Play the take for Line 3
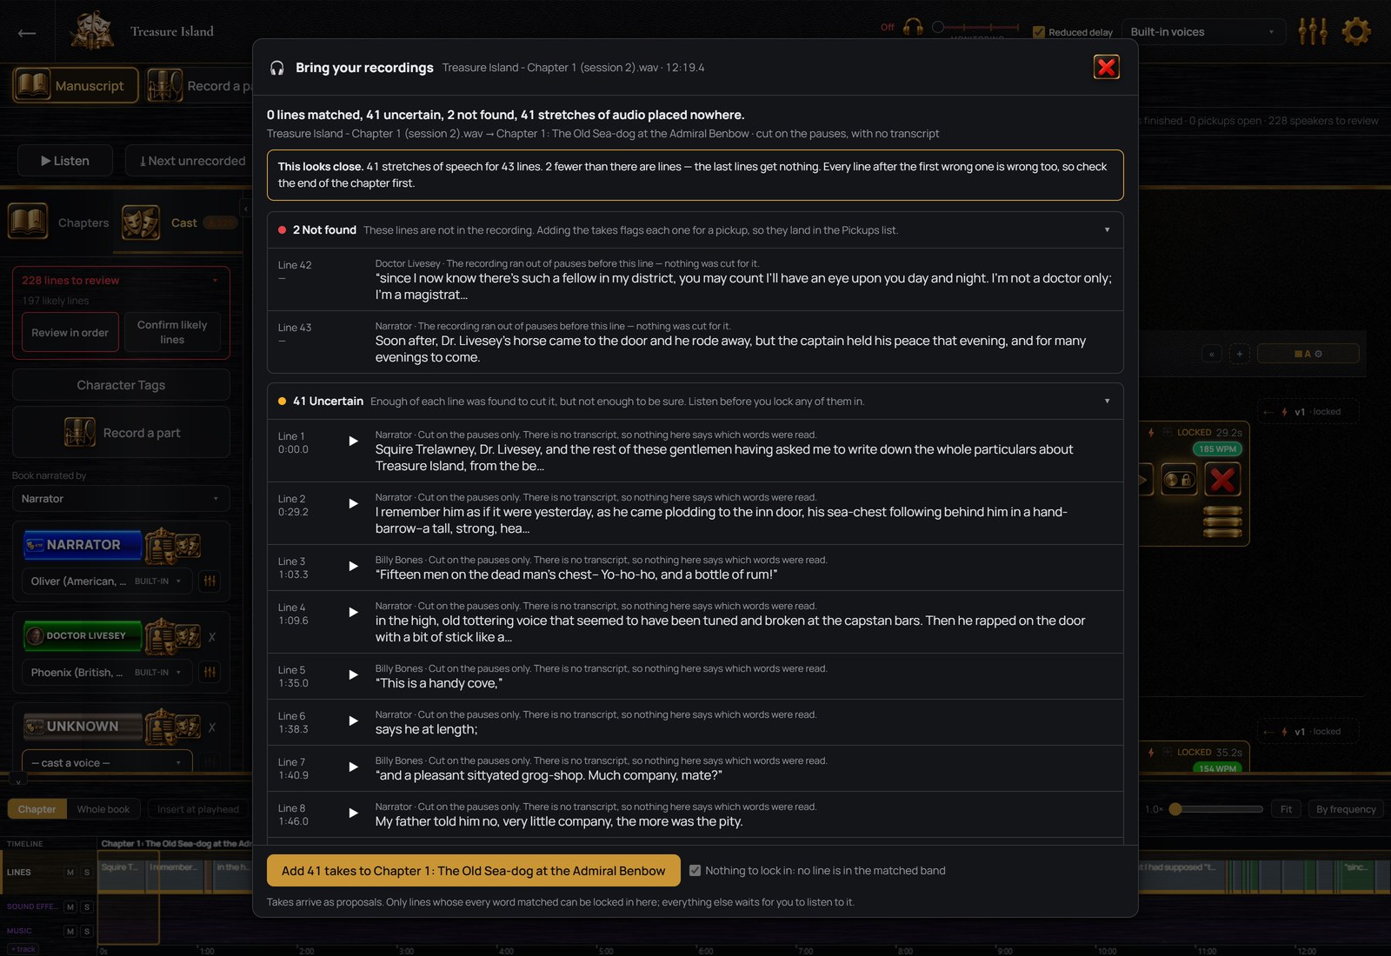Image resolution: width=1391 pixels, height=956 pixels. pos(353,567)
